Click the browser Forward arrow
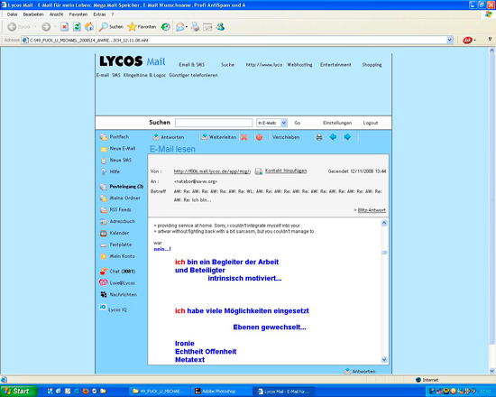This screenshot has height=397, width=496. [x=46, y=27]
